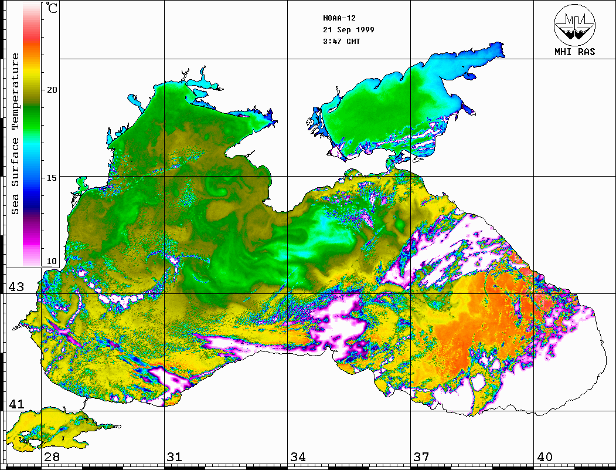The image size is (616, 470).
Task: Click longitude label '34'
Action: tap(298, 457)
